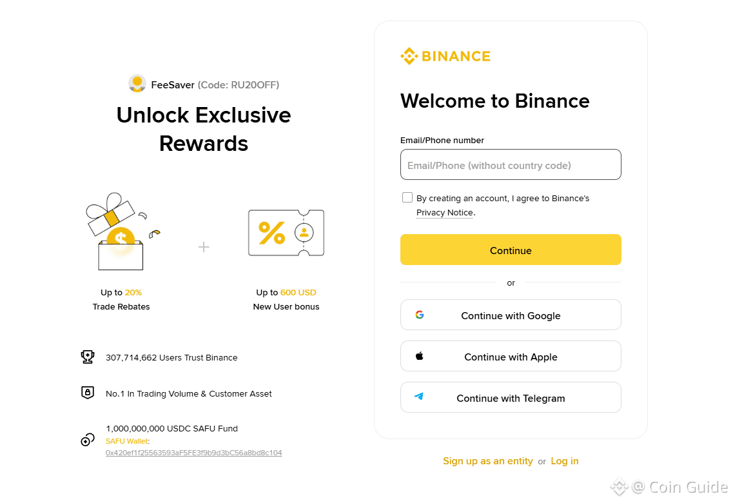Choose Continue with Telegram
Image resolution: width=733 pixels, height=503 pixels.
[x=511, y=397]
